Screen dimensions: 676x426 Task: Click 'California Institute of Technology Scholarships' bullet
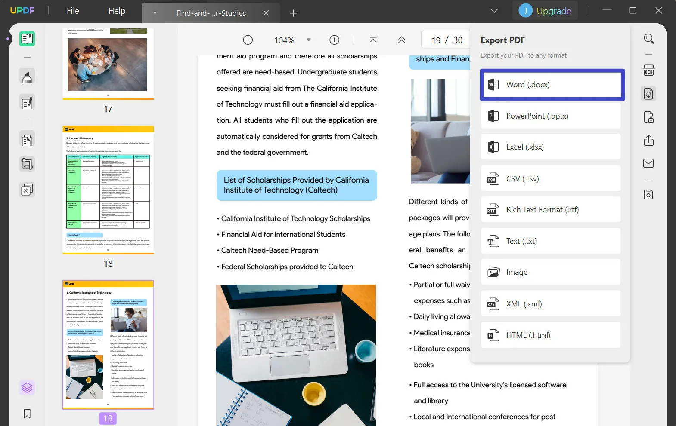pyautogui.click(x=295, y=218)
